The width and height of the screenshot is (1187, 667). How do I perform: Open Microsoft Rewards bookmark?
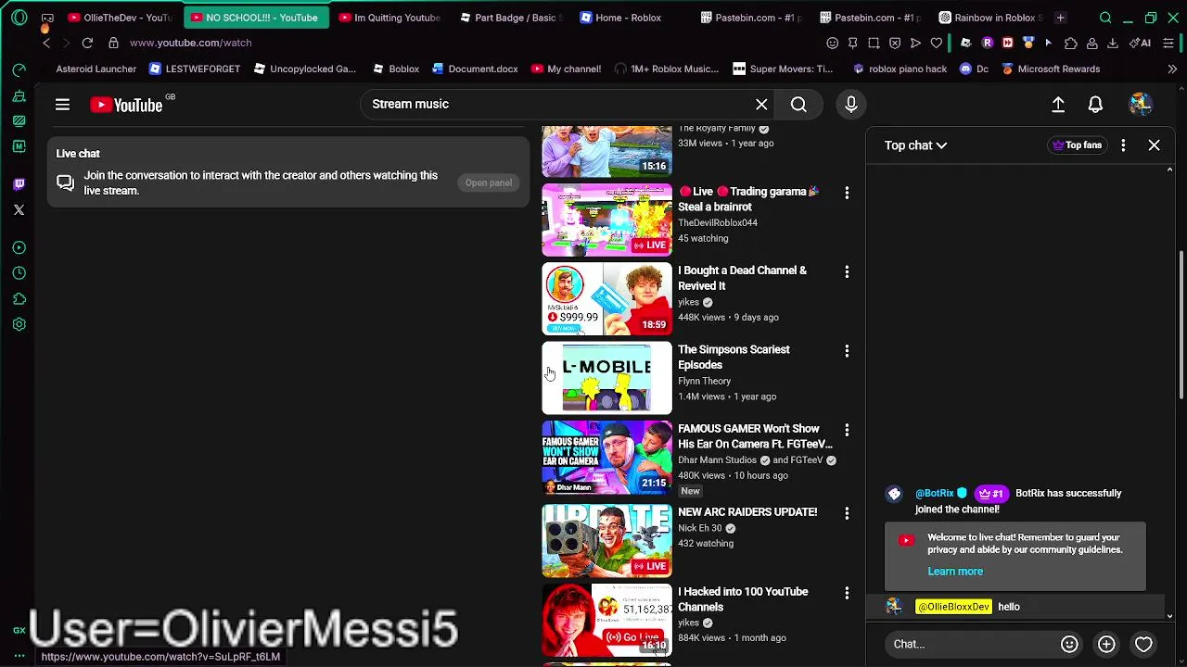tap(1050, 69)
